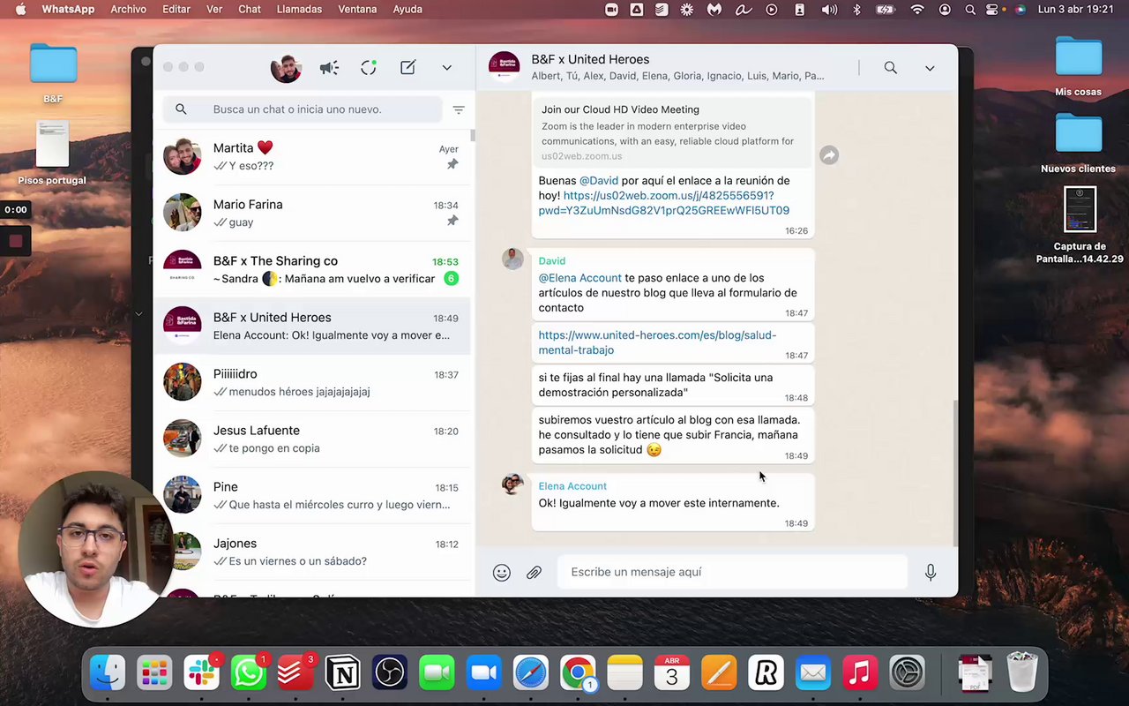Search within the B&F x United Heroes conversation

coord(891,68)
